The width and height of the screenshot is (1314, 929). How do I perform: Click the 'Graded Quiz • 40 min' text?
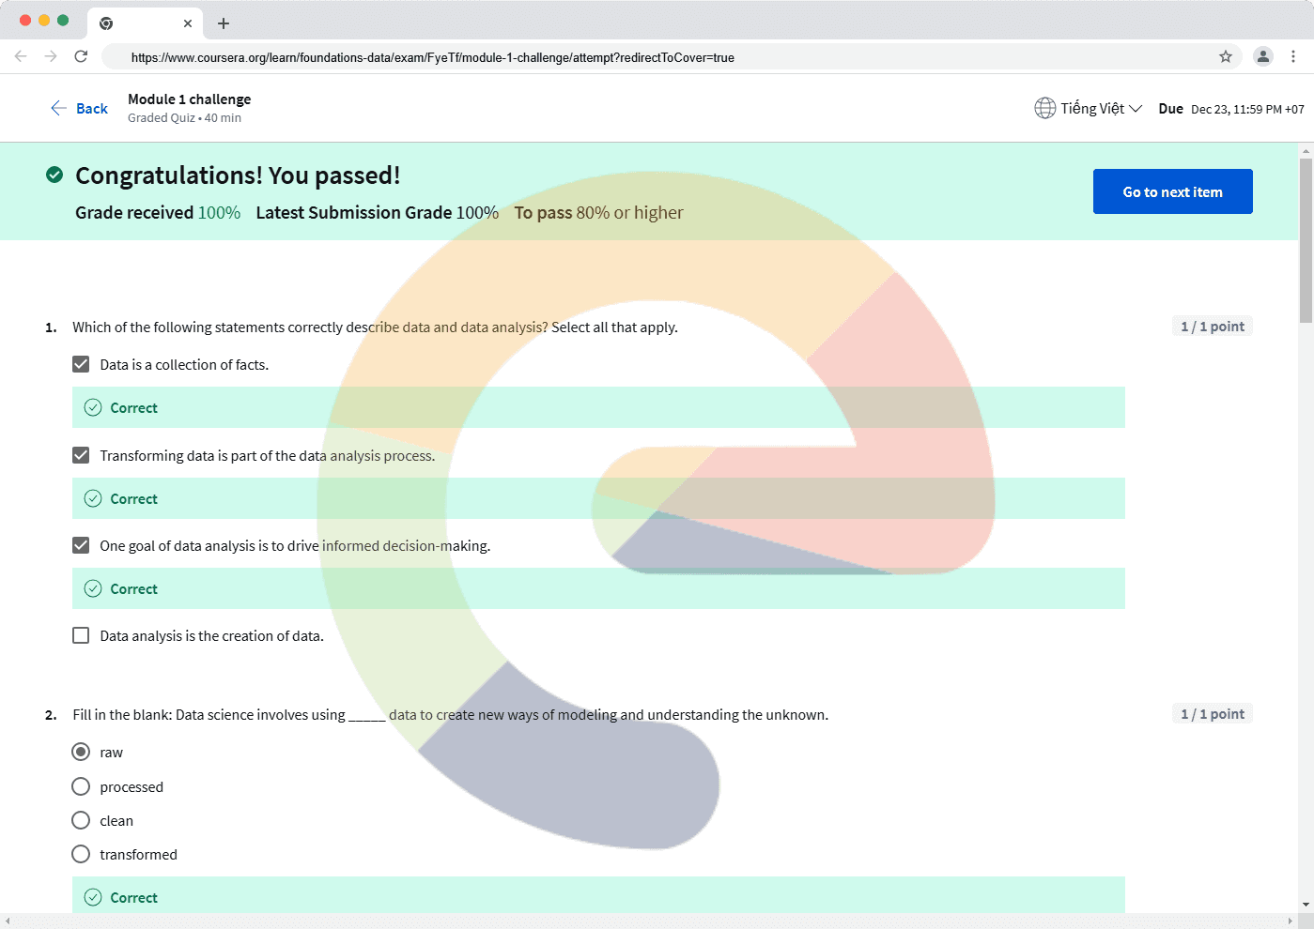184,118
